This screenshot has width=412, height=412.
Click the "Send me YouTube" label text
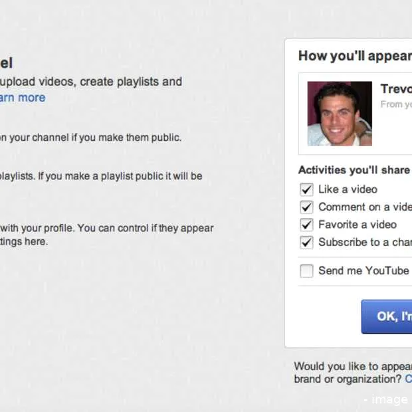(363, 270)
